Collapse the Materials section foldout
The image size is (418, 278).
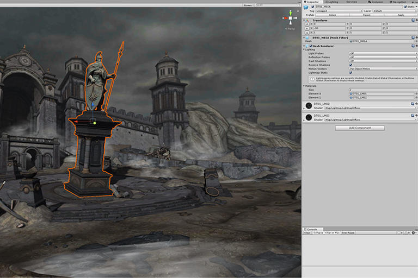(304, 86)
